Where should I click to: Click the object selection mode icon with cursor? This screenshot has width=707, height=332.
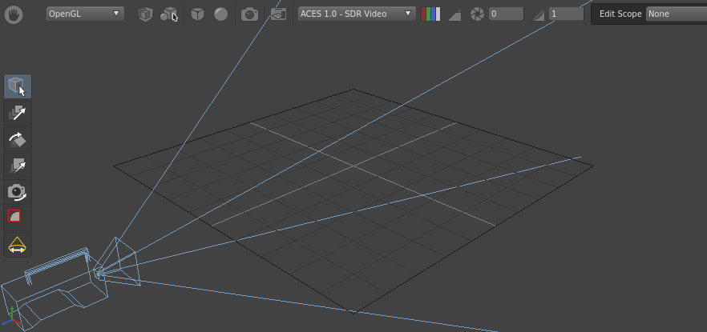click(169, 14)
